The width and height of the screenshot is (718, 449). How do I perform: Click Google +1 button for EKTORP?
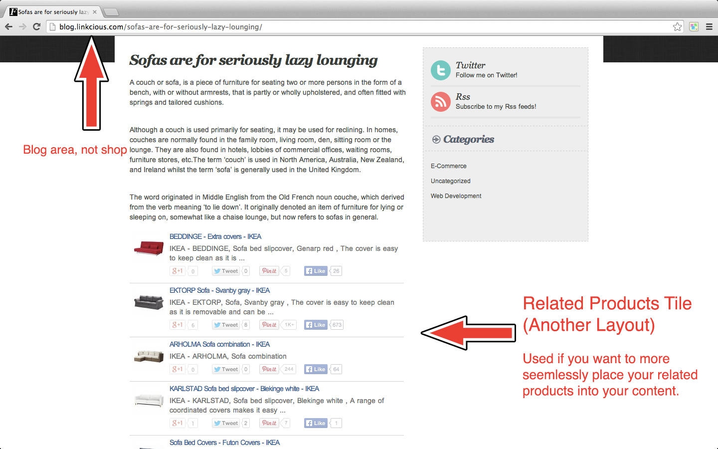click(x=178, y=325)
